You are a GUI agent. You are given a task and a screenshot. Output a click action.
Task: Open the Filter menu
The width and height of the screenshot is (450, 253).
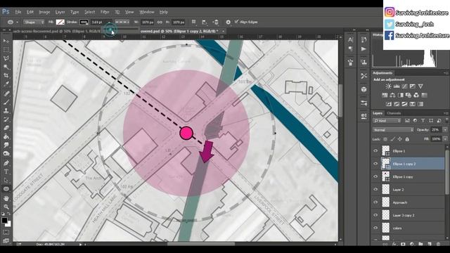(105, 12)
